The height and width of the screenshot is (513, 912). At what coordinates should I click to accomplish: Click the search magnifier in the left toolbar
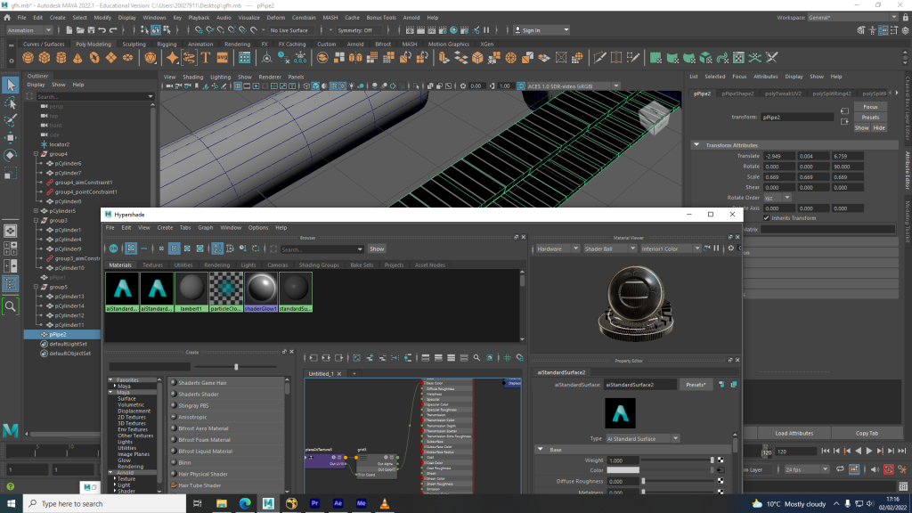[11, 306]
